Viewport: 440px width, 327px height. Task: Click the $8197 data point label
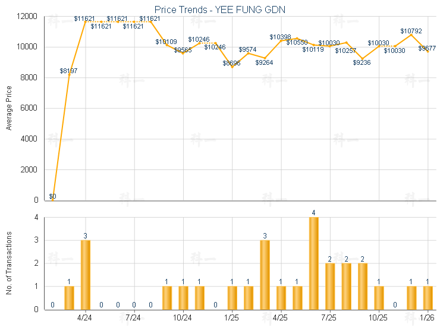68,71
